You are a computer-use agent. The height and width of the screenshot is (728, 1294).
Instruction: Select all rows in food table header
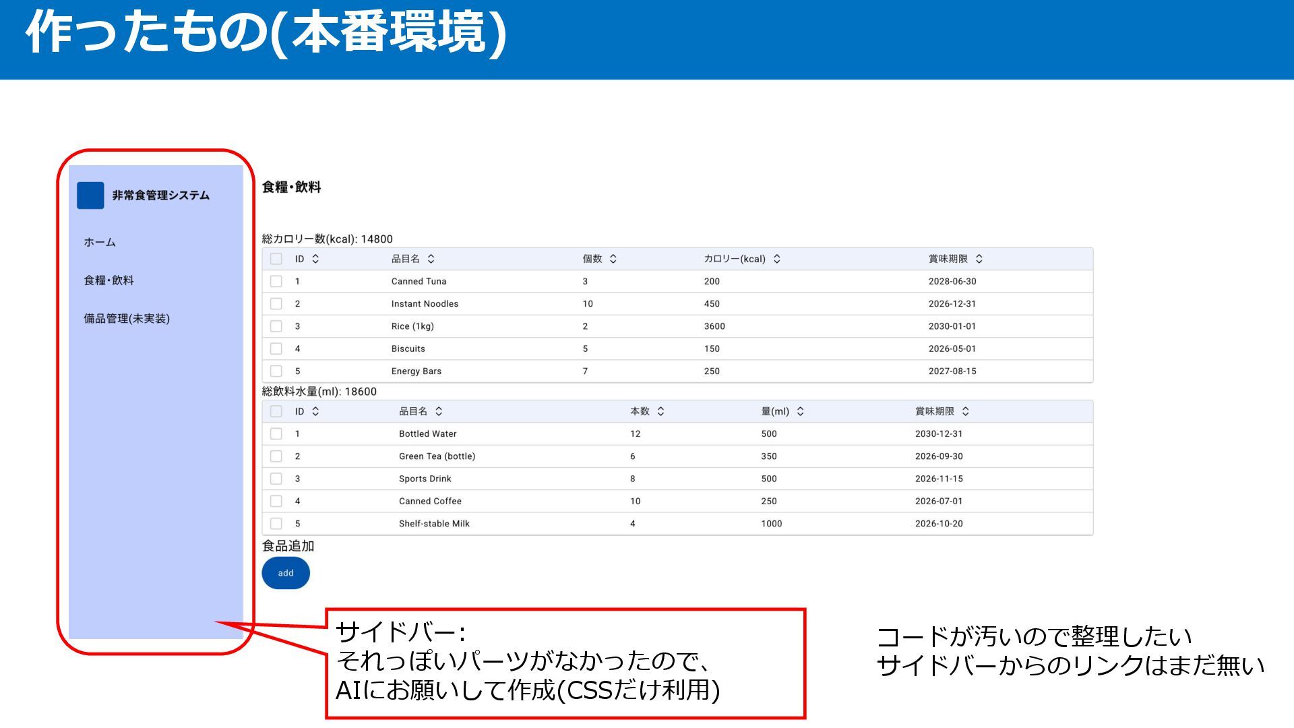(276, 259)
